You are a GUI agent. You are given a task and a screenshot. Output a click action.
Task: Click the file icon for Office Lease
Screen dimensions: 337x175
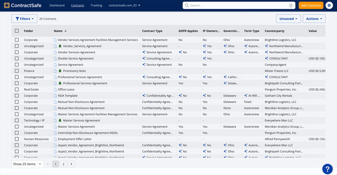pos(55,89)
